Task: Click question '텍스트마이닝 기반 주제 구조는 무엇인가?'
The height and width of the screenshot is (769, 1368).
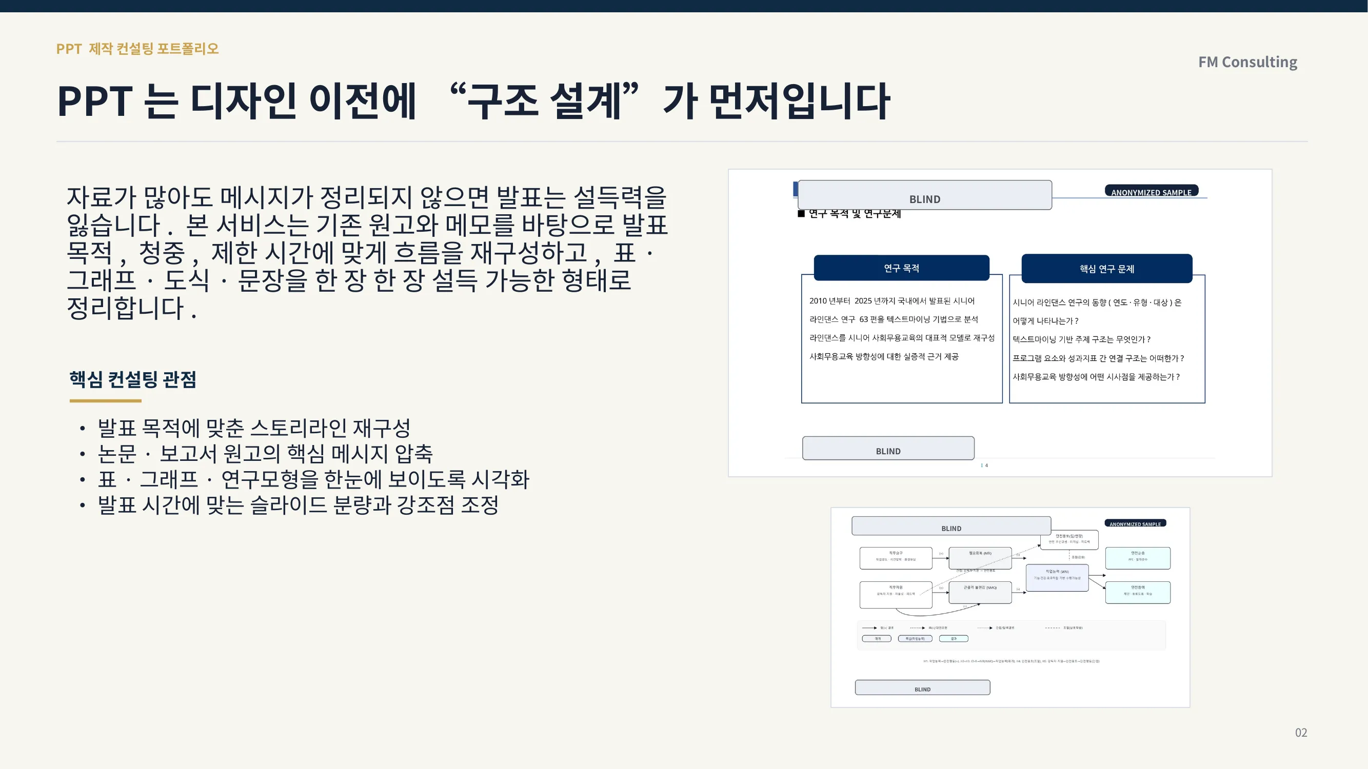Action: coord(1081,340)
